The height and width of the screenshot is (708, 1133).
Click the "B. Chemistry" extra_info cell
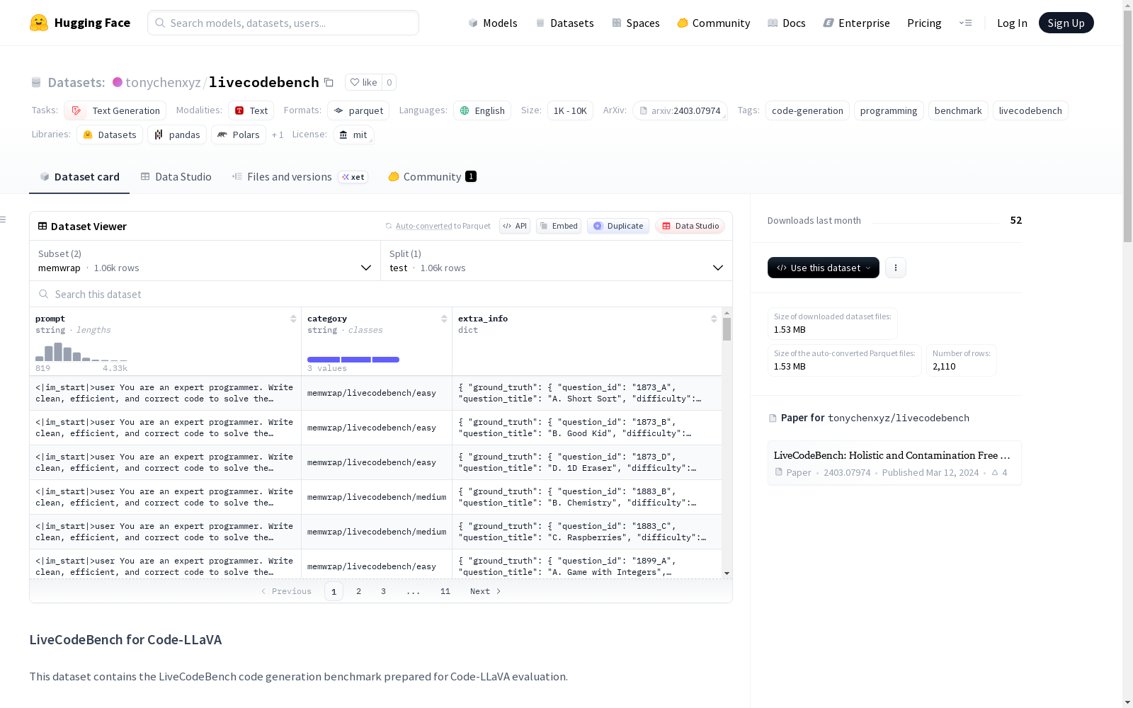[x=587, y=497]
